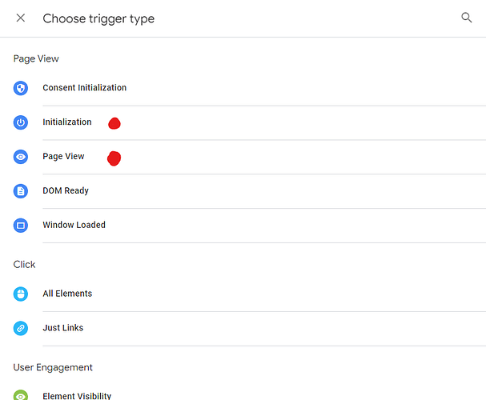Viewport: 486px width, 400px height.
Task: Click the red dot beside Page View
Action: pyautogui.click(x=114, y=158)
